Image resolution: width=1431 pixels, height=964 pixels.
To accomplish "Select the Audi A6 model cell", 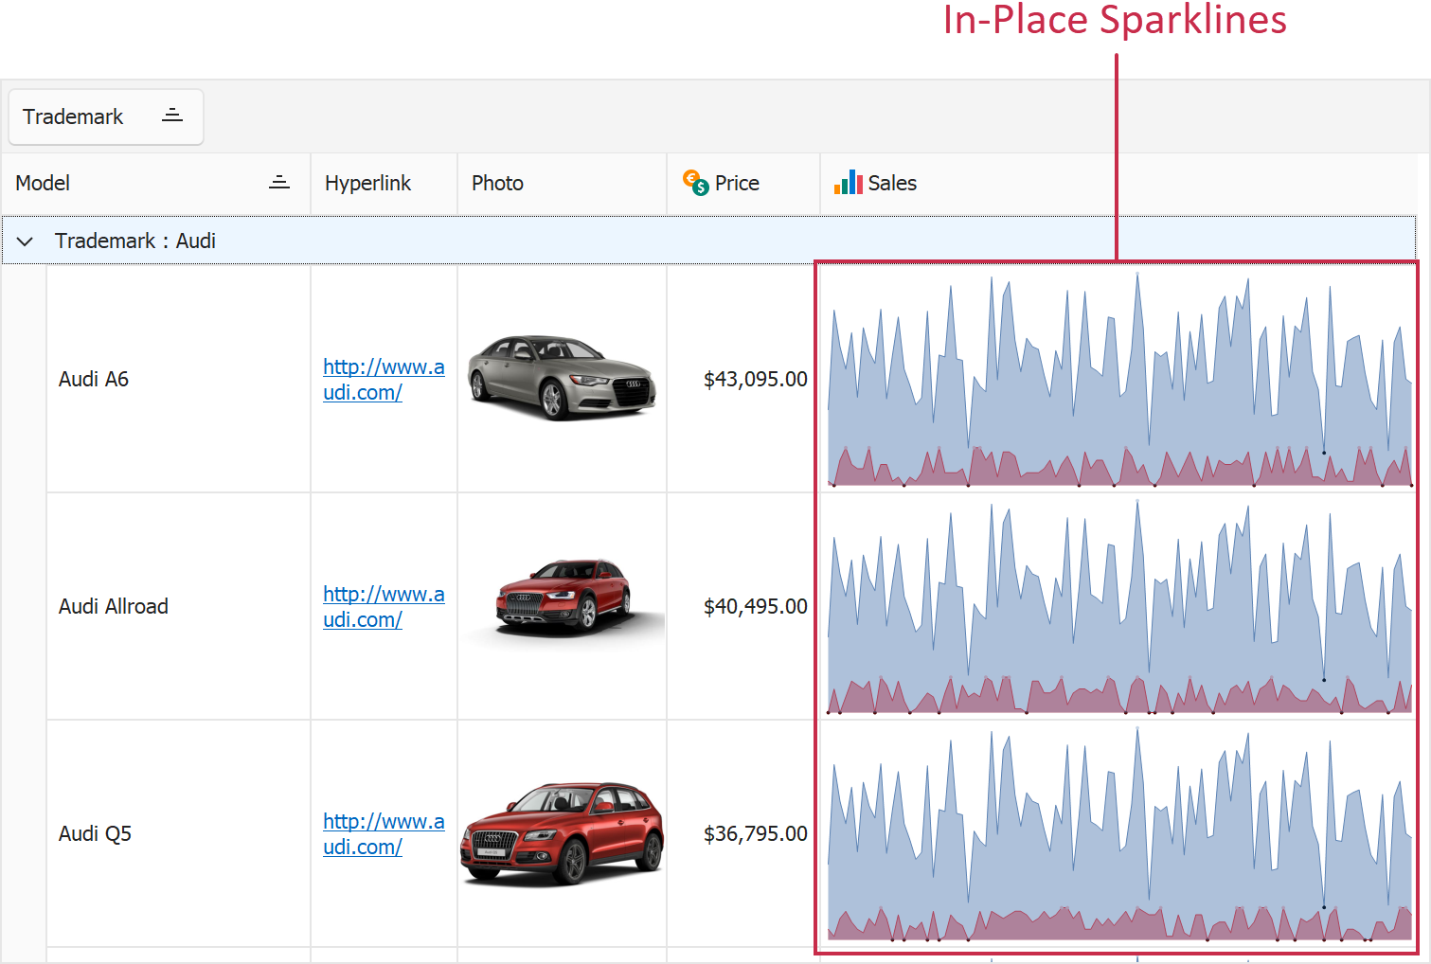I will click(94, 380).
